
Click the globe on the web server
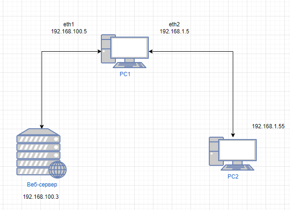point(58,170)
